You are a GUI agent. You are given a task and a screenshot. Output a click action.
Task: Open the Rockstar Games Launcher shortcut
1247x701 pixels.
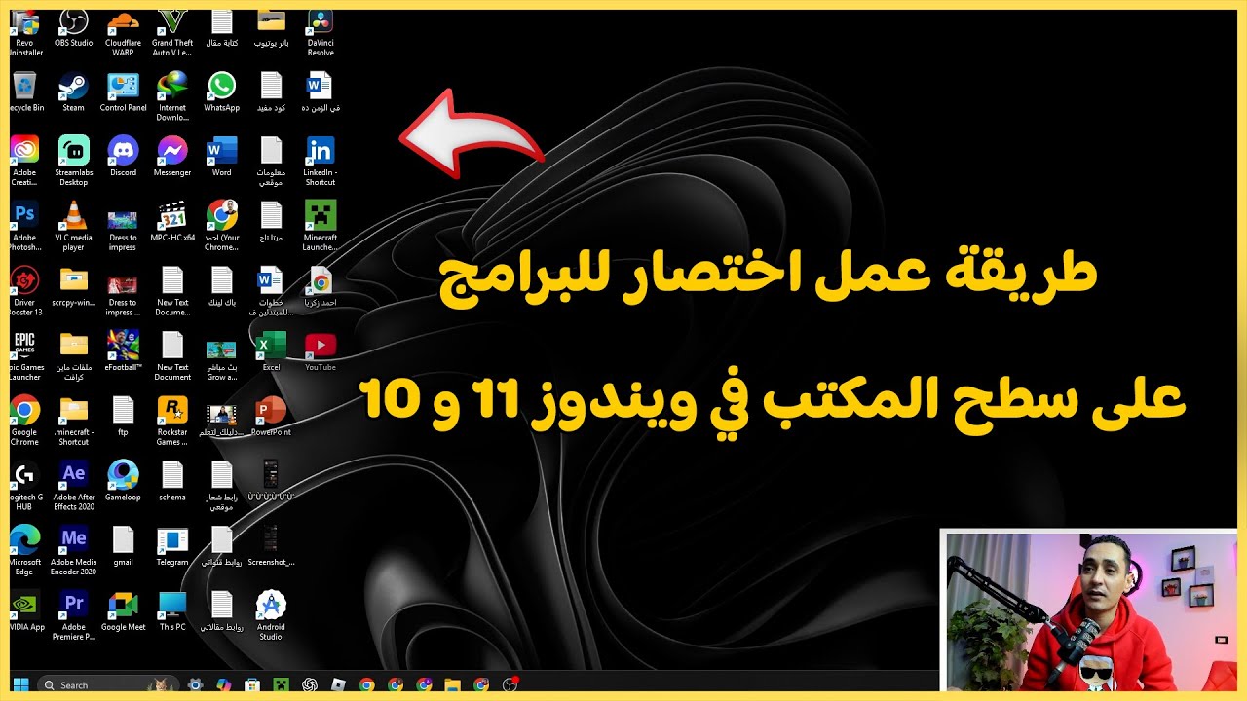[172, 422]
